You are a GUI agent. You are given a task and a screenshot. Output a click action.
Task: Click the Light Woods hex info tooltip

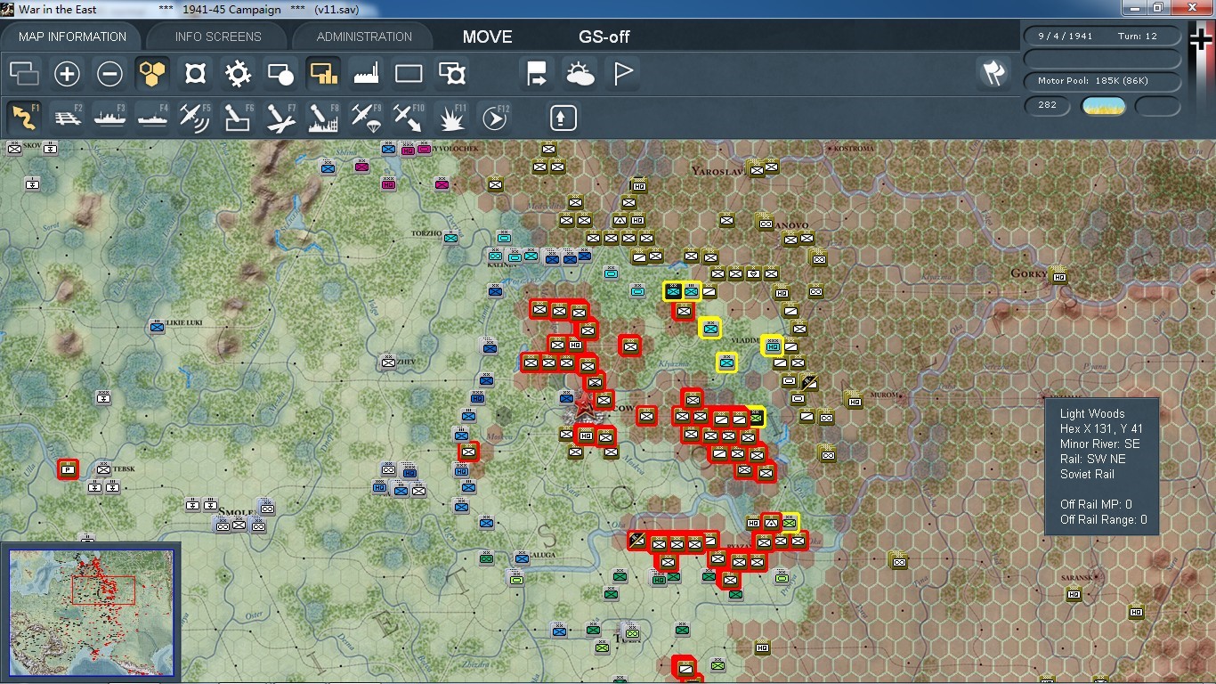click(1102, 467)
